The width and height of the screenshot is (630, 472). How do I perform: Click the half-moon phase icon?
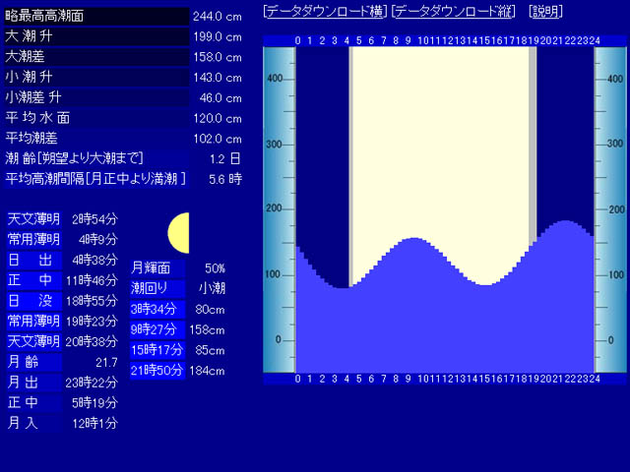click(178, 233)
